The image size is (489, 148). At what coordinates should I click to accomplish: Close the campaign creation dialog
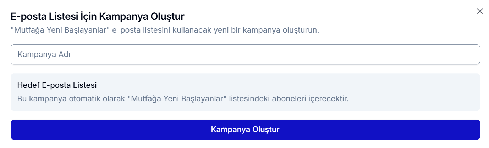click(x=480, y=11)
